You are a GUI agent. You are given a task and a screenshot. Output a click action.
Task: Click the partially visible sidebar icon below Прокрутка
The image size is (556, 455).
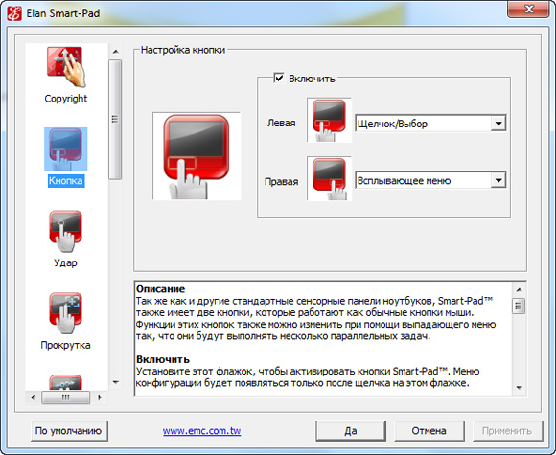pyautogui.click(x=66, y=382)
